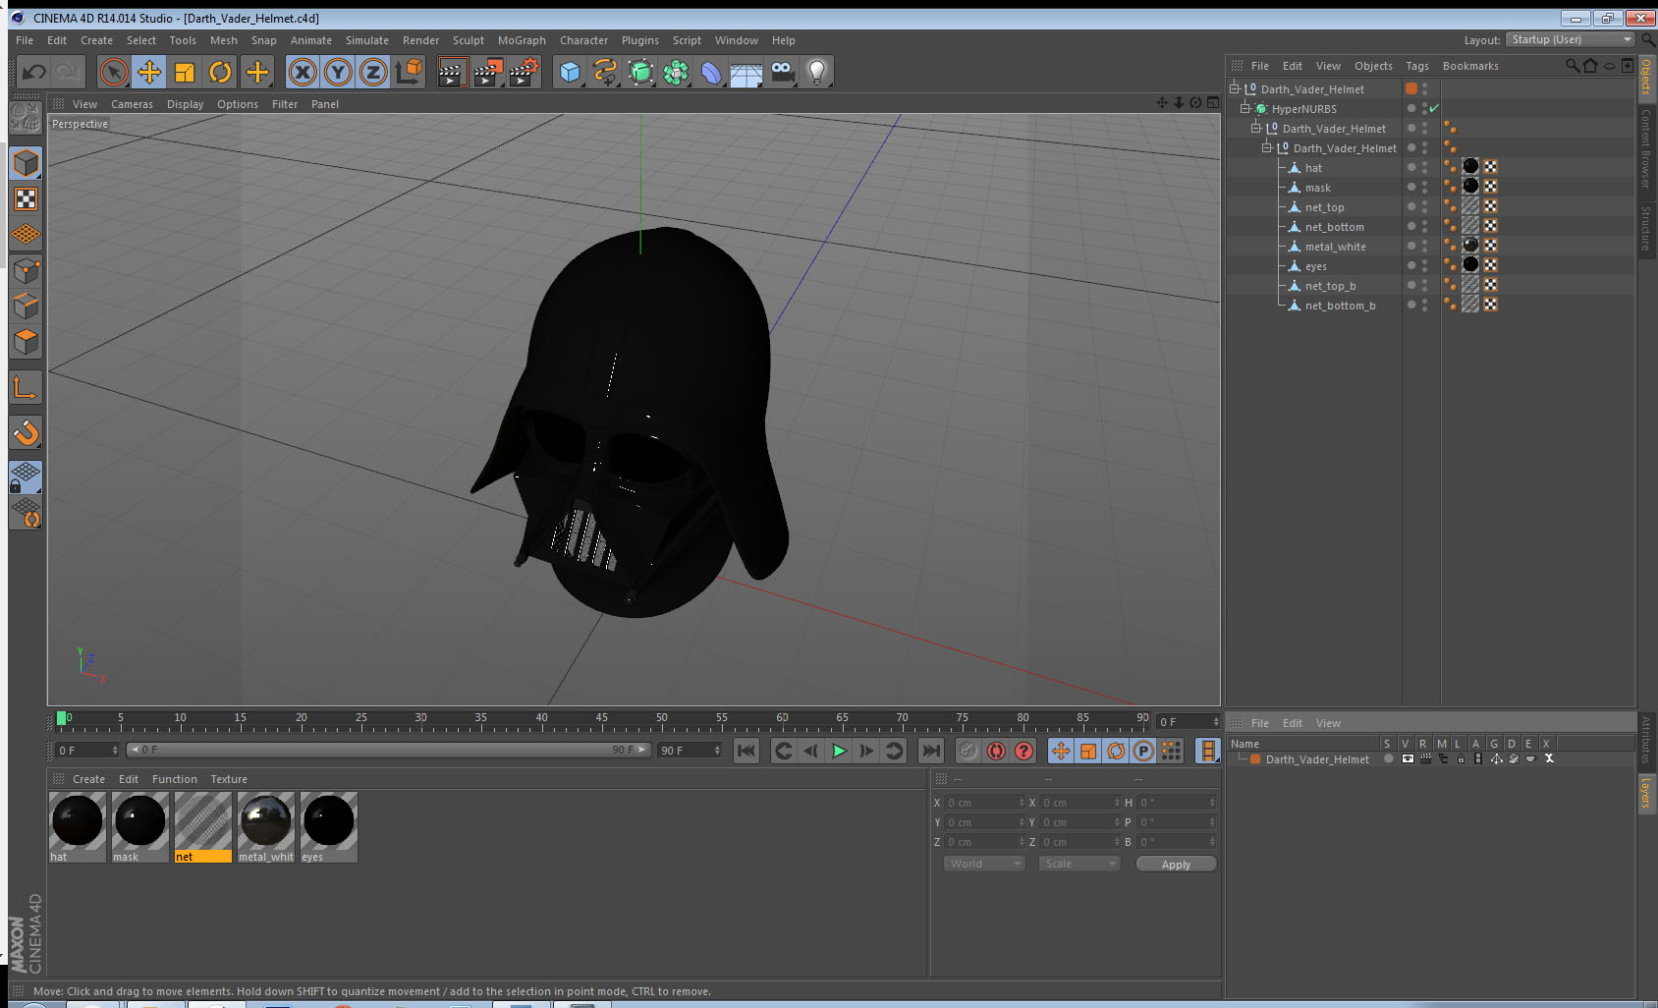Add a Floor environment object
Image resolution: width=1658 pixels, height=1008 pixels.
click(x=746, y=73)
